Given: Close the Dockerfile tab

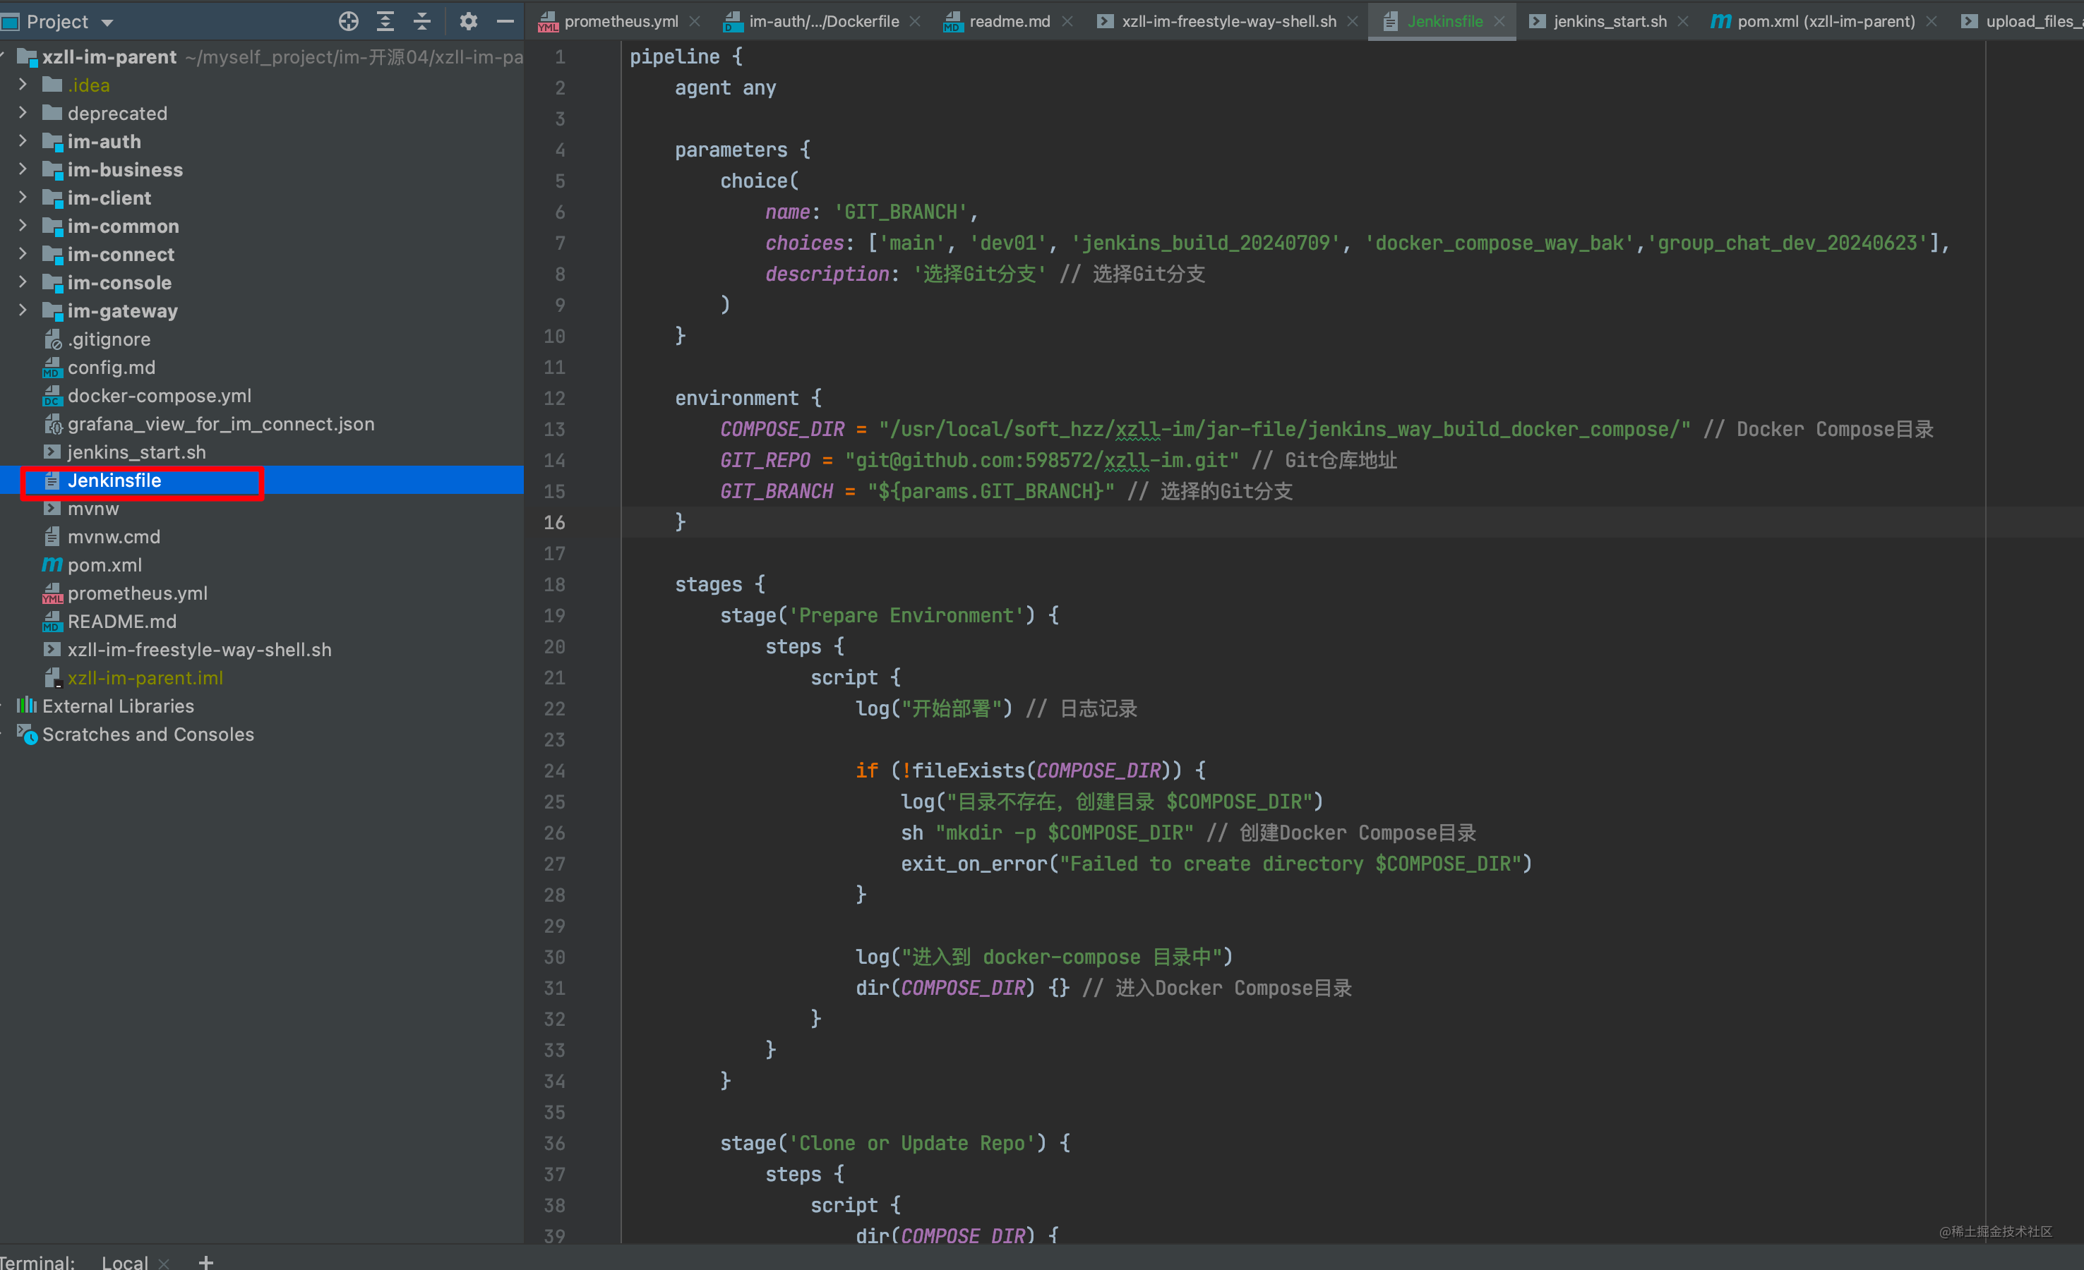Looking at the screenshot, I should 914,21.
